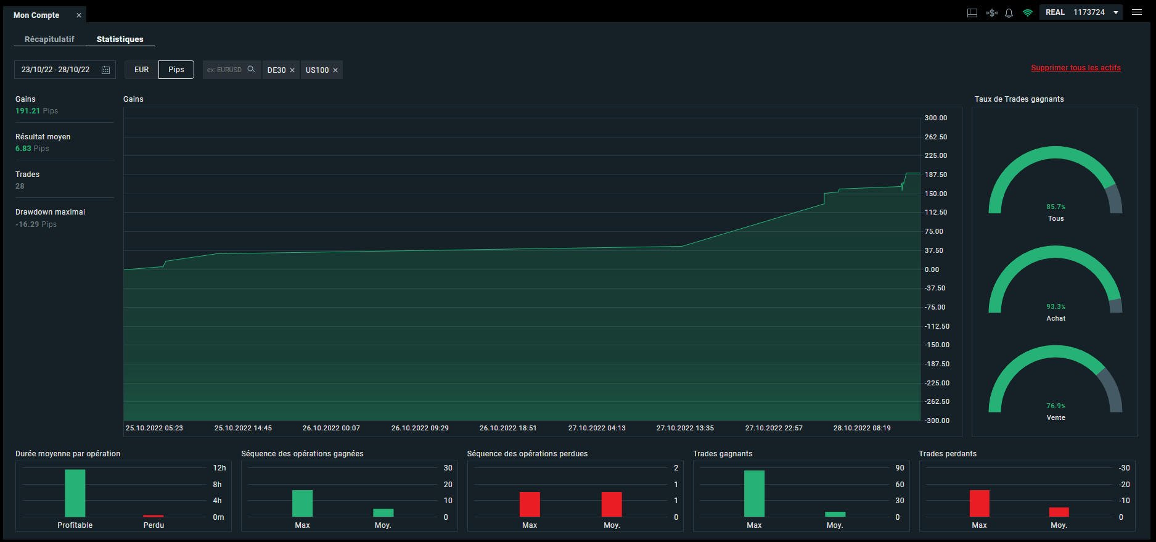Check the green connection status icon
The image size is (1156, 542).
pyautogui.click(x=1028, y=12)
